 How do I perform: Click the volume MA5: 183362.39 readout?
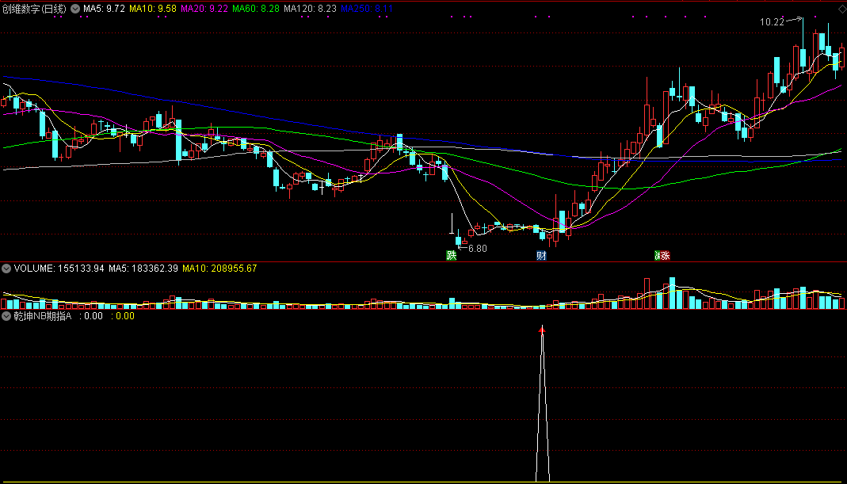143,269
